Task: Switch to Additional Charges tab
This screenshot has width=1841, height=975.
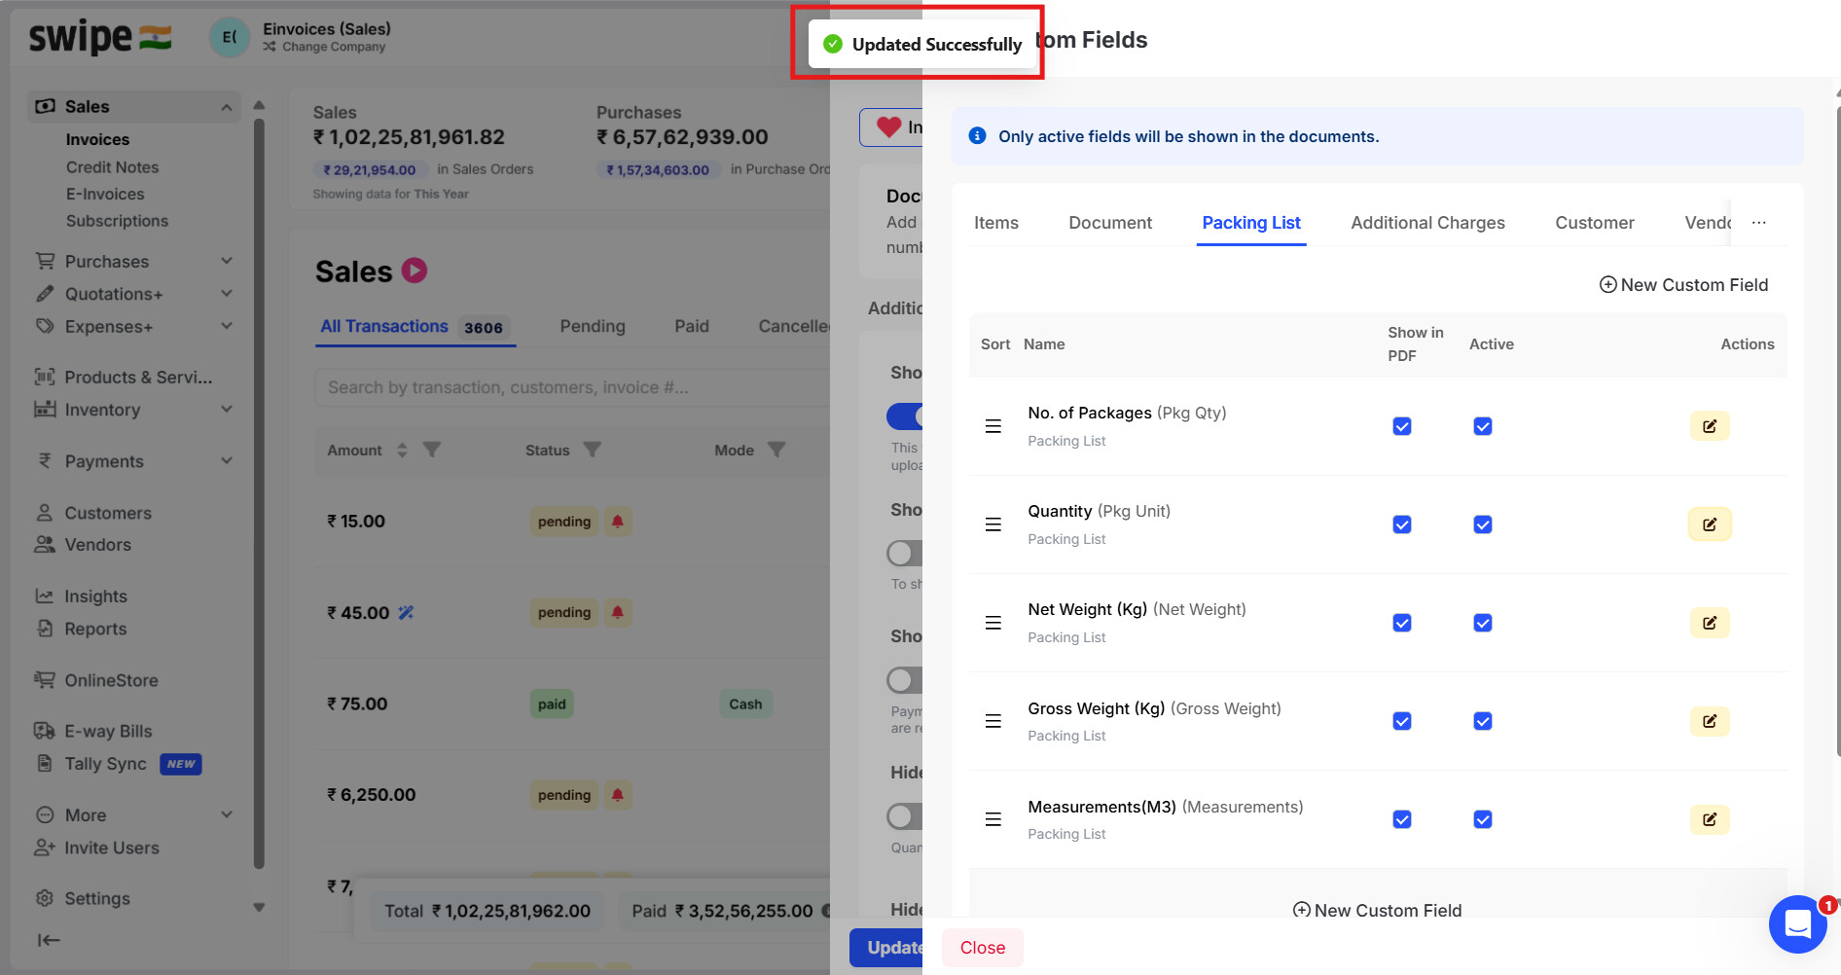Action: [1427, 223]
